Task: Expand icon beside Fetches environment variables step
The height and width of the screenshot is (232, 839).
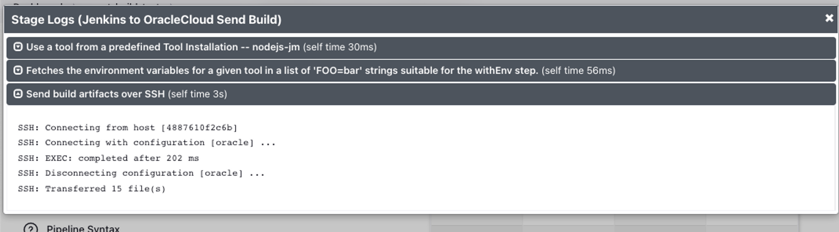Action: (18, 70)
